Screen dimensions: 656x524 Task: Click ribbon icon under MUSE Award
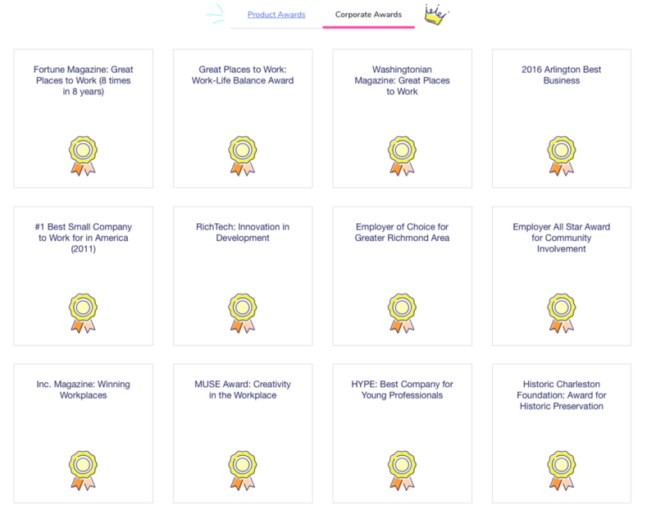(243, 471)
